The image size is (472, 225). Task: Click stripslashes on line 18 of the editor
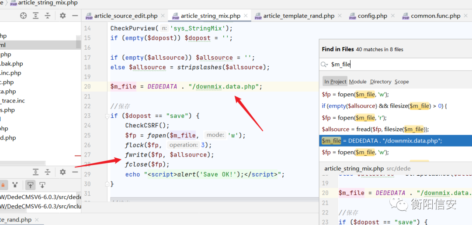tap(199, 67)
